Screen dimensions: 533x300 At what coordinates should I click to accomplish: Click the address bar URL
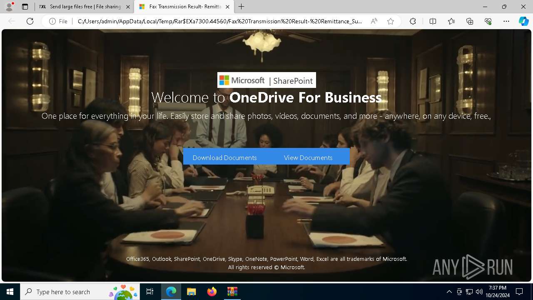coord(220,21)
